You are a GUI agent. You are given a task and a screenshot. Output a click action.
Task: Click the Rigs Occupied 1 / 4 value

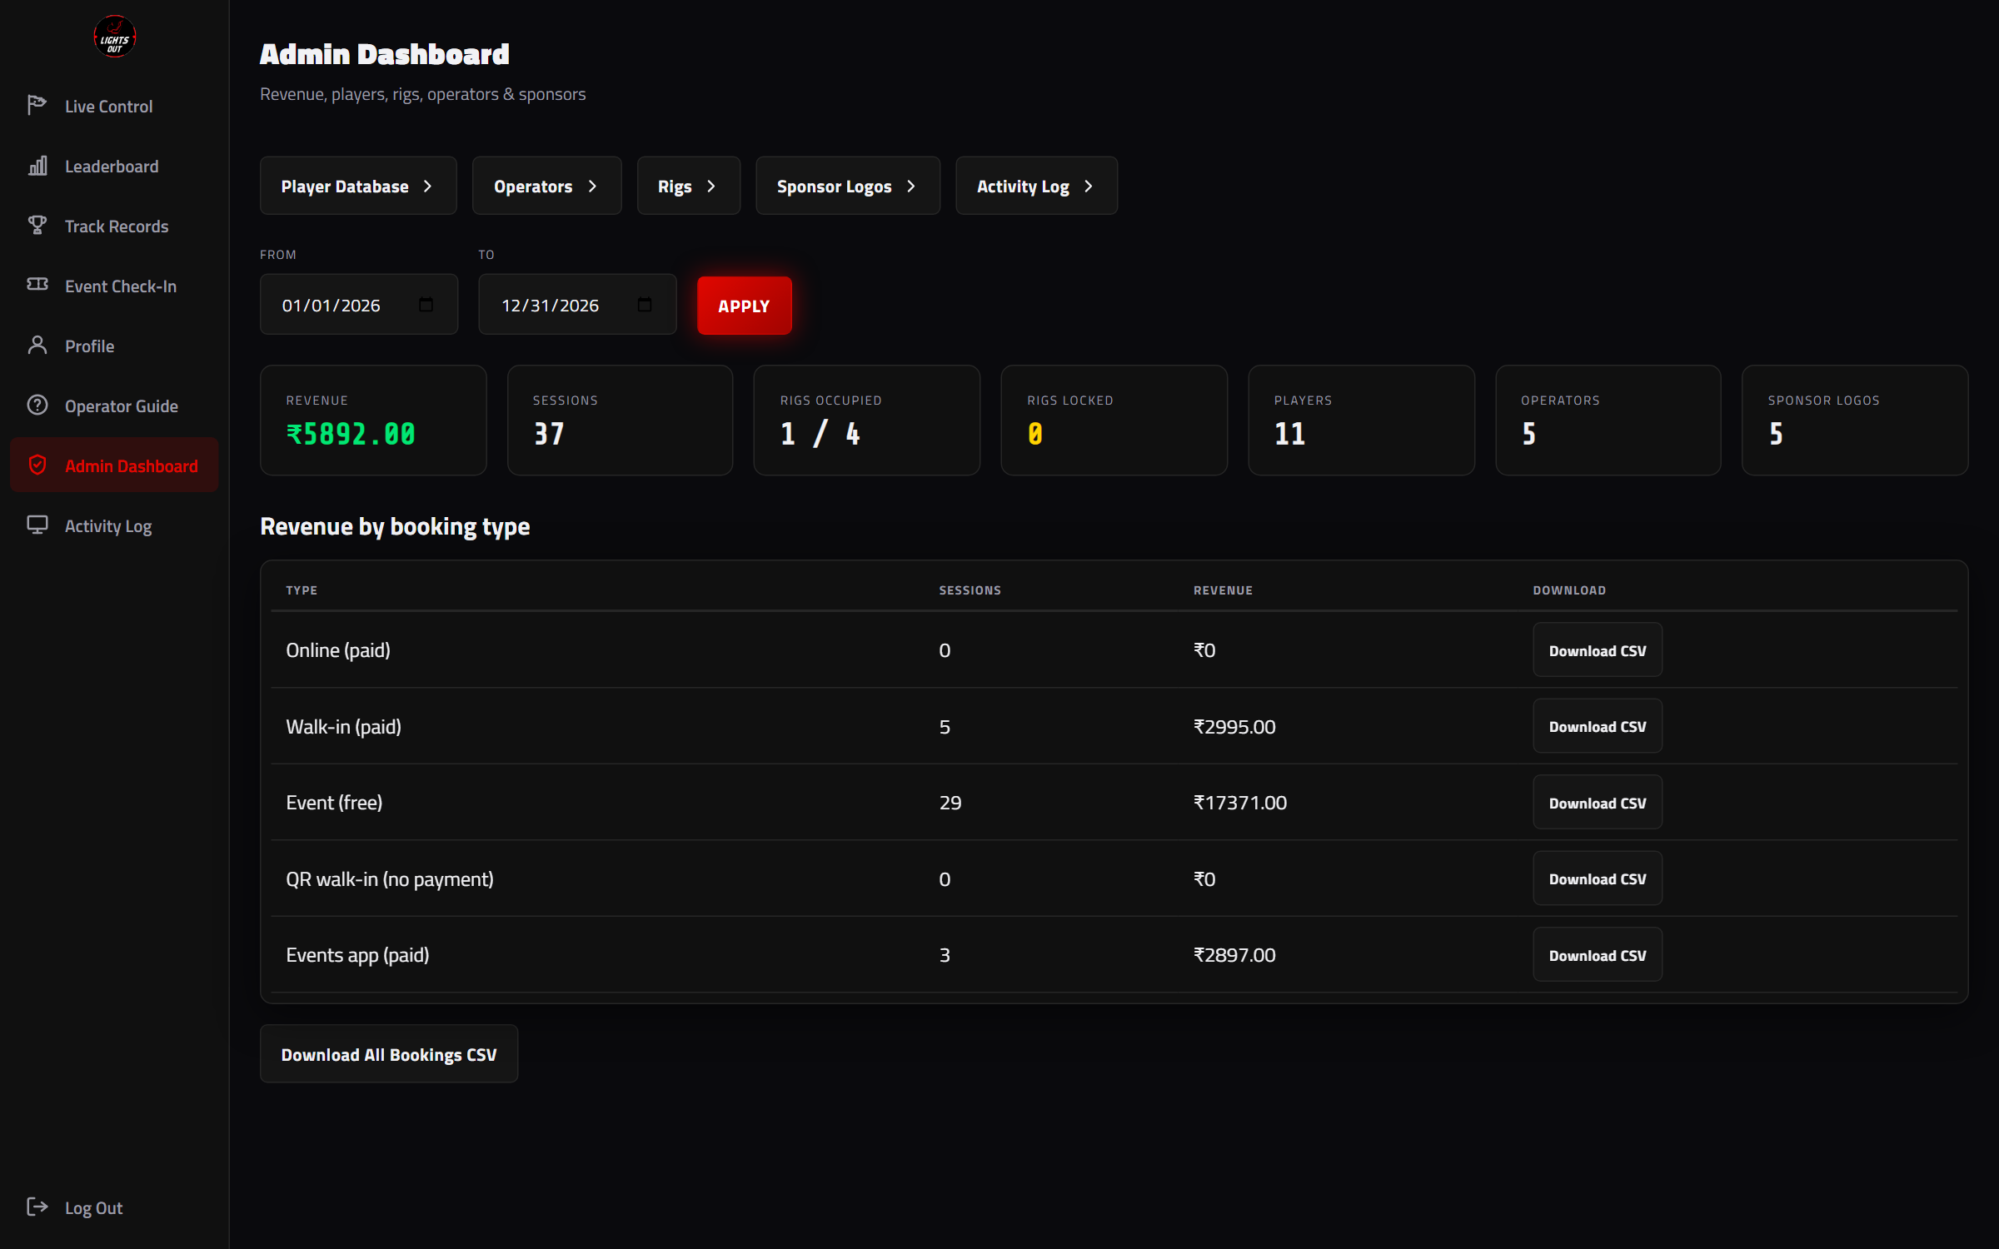click(820, 434)
